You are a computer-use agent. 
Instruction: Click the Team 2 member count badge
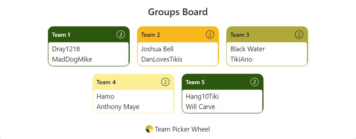(210, 35)
